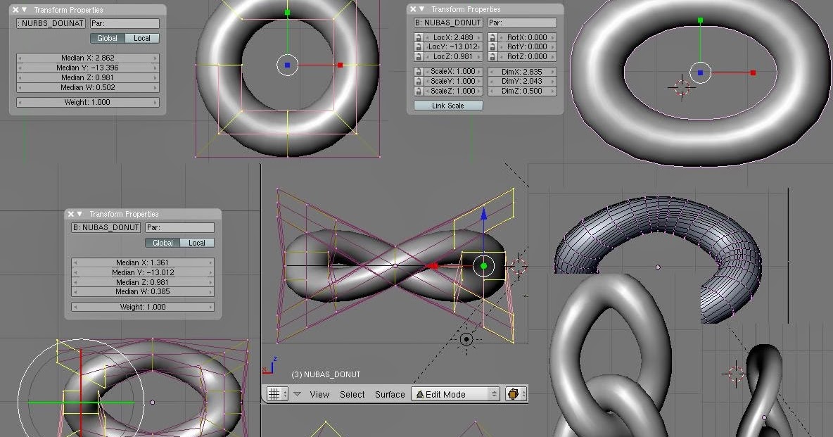
Task: Select Local in the Median X: 1.361 panel
Action: point(197,243)
